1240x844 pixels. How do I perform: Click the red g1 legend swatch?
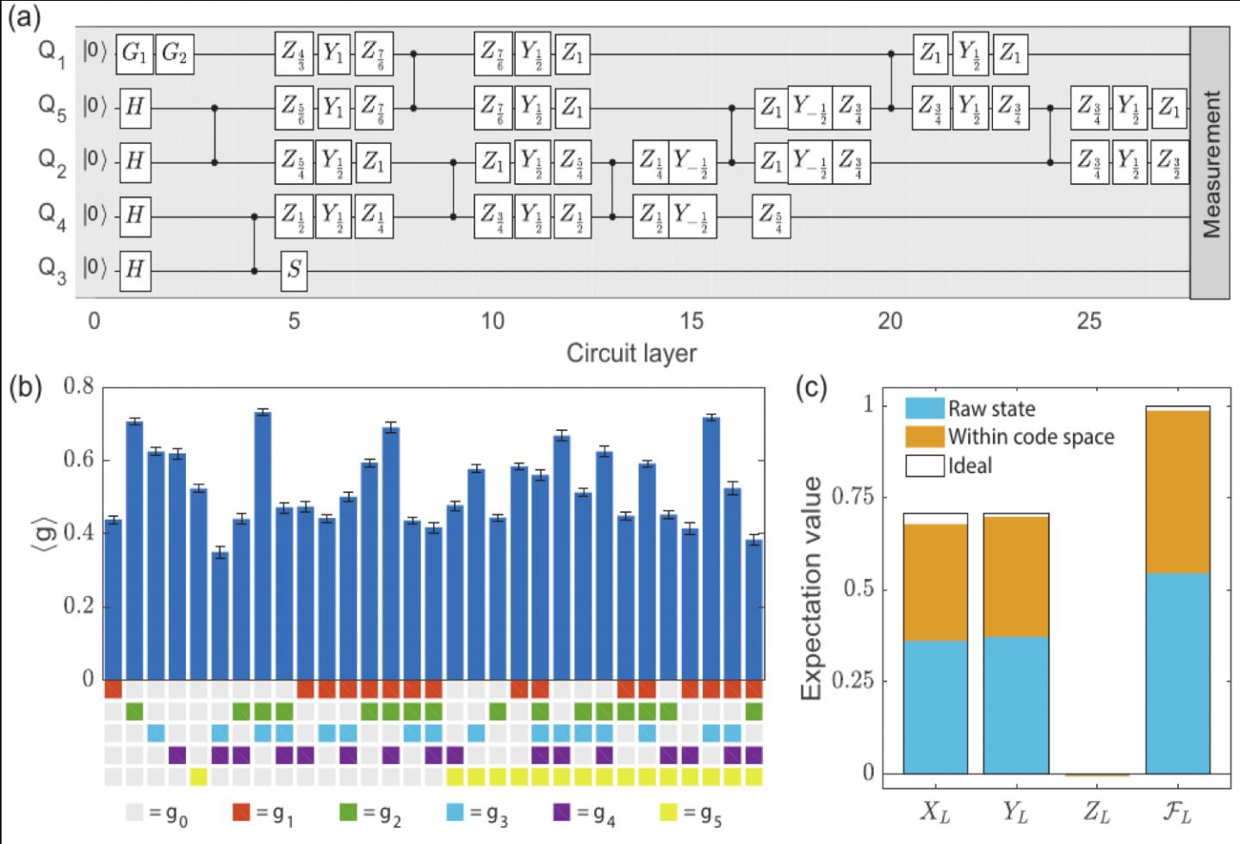(x=243, y=811)
